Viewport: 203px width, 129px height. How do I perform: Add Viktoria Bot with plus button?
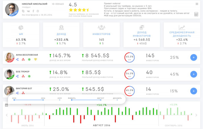pyautogui.click(x=193, y=91)
